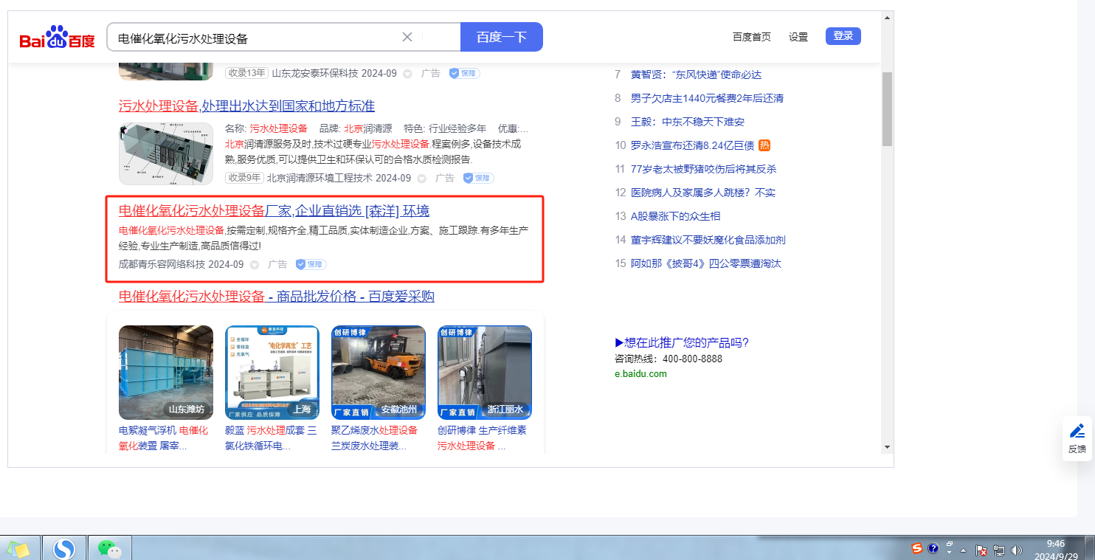Expand the arrow beside 山东龙安泰环保科技 2024-09
This screenshot has height=560, width=1095.
(407, 74)
